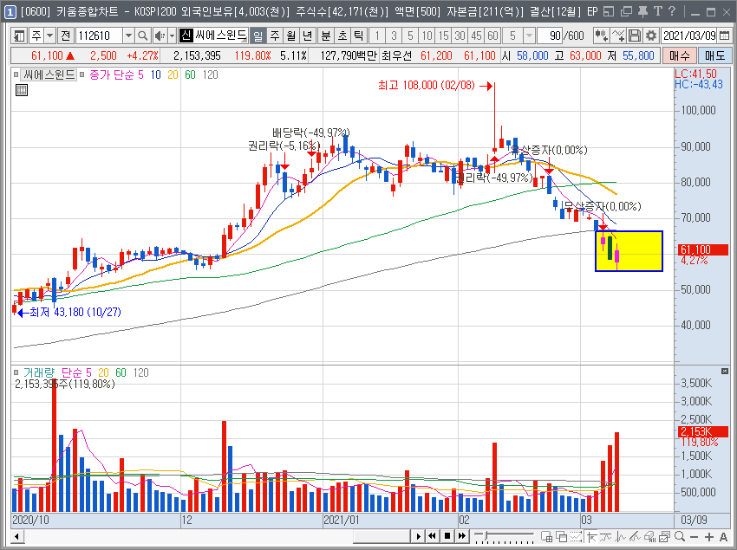
Task: Pin the window with the pushpin icon
Action: (642, 11)
